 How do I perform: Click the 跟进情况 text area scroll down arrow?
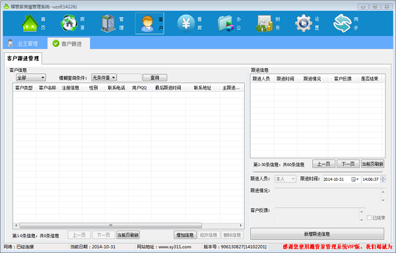[383, 200]
